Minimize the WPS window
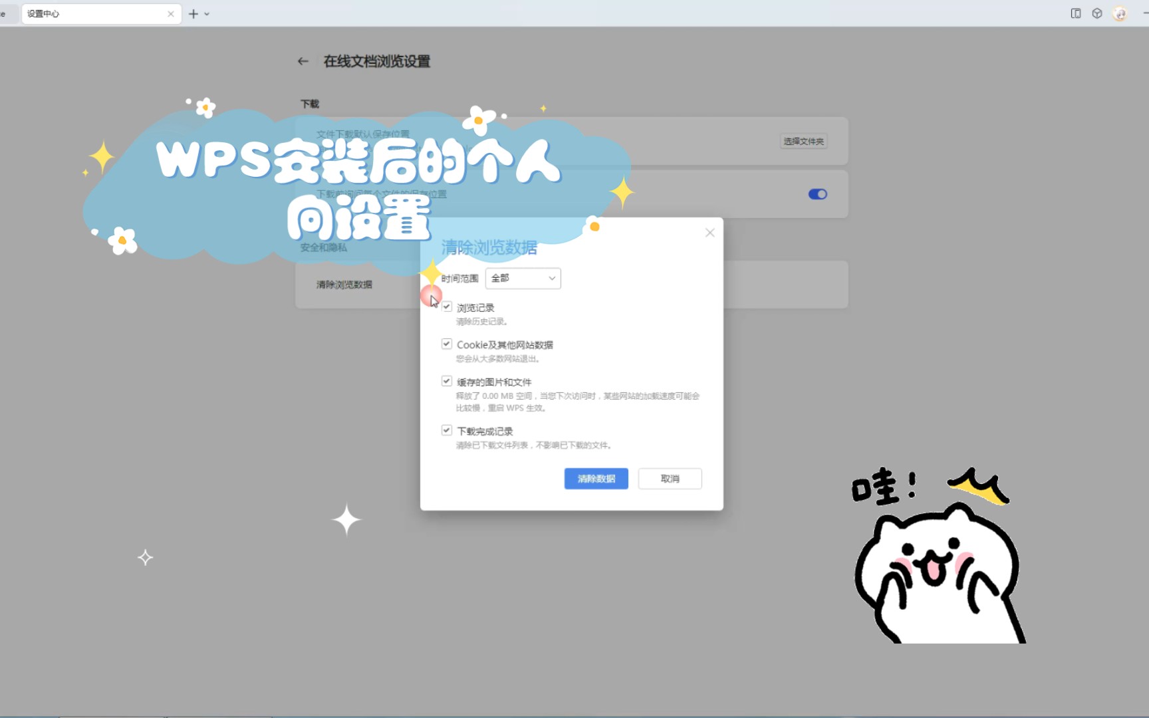 click(1146, 13)
